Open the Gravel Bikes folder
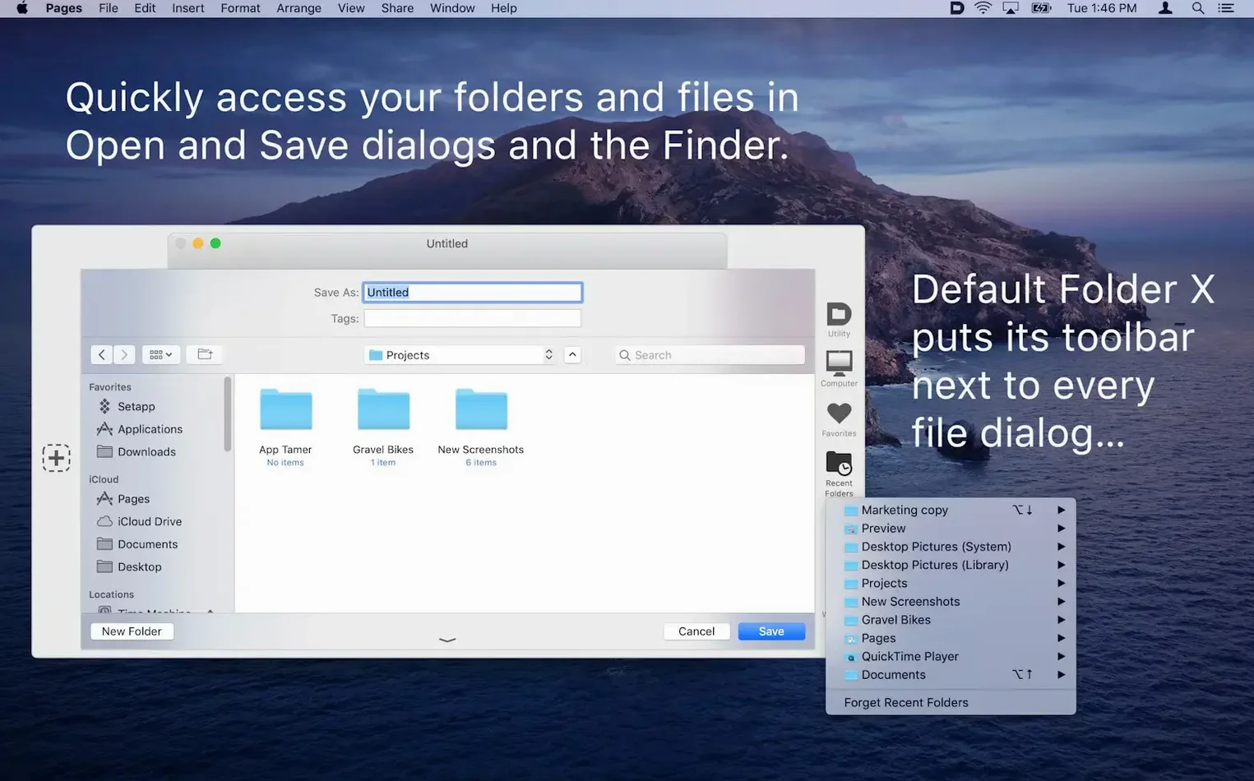Viewport: 1254px width, 781px height. point(383,427)
